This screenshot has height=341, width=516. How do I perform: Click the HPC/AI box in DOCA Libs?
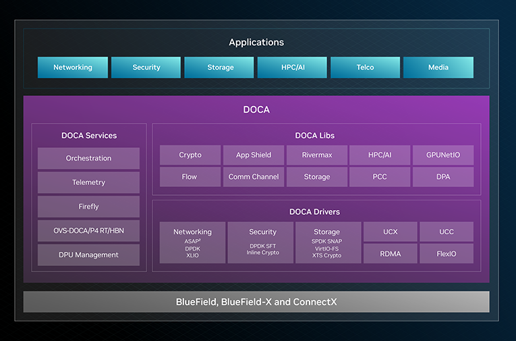coord(380,155)
